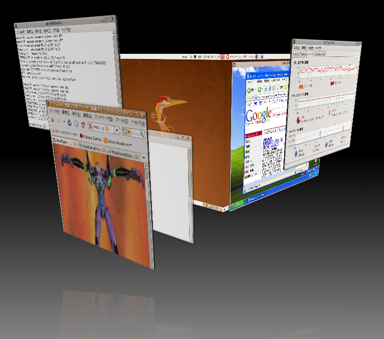Click Firefox forward arrow button

pyautogui.click(x=59, y=121)
